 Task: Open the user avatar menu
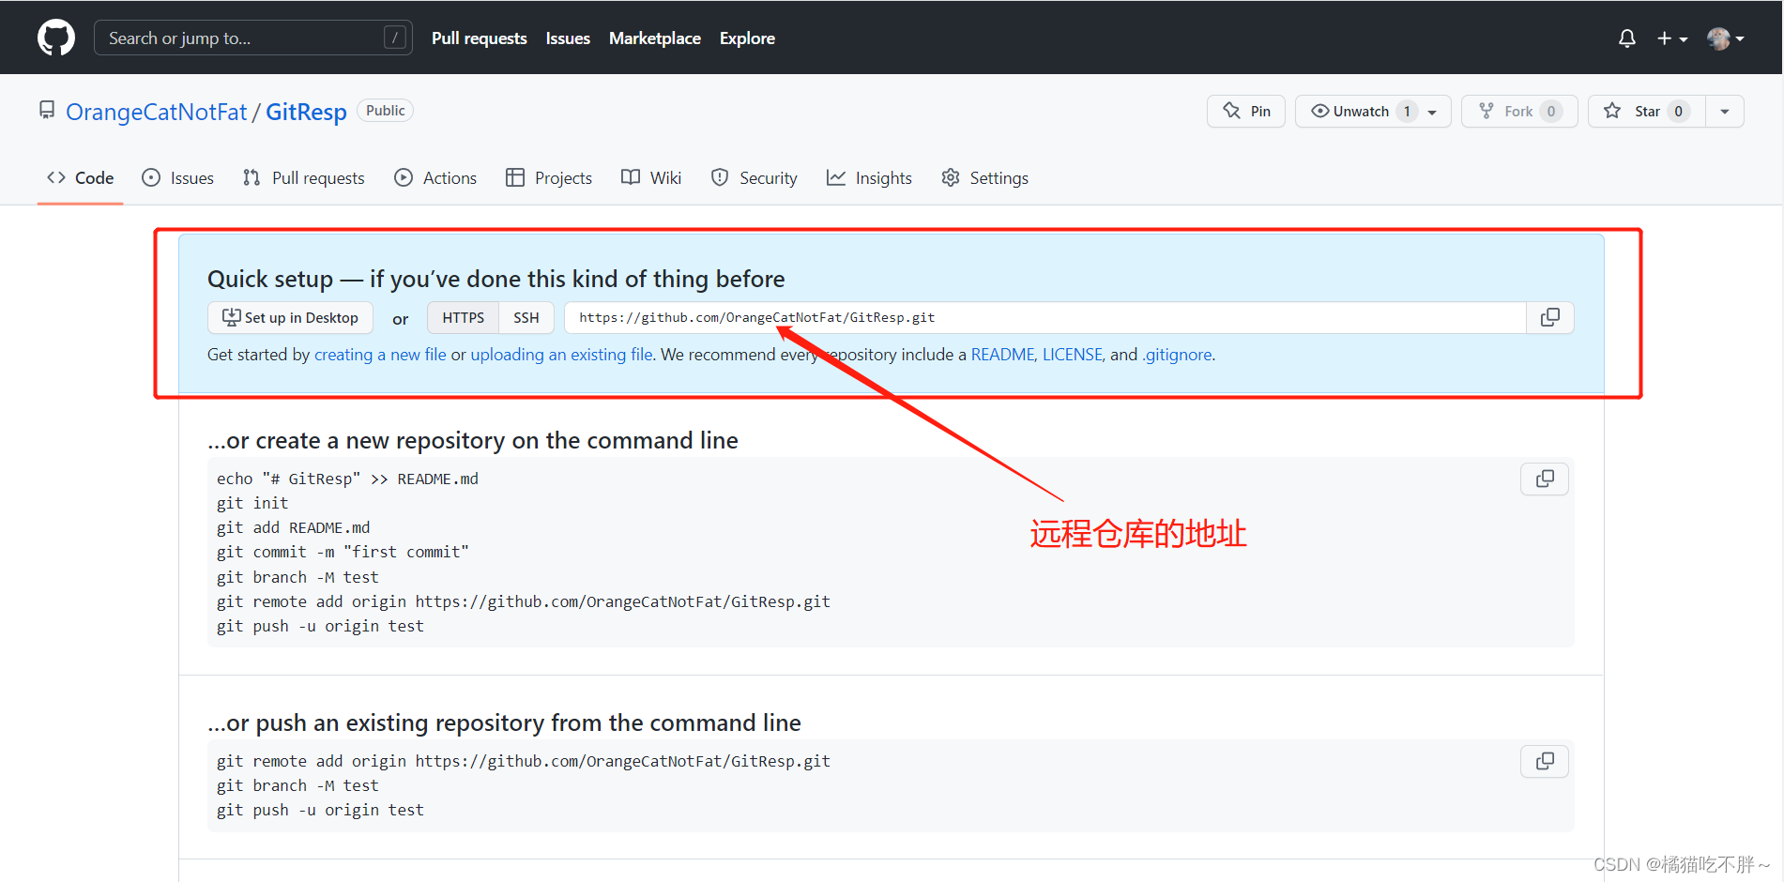(1726, 38)
